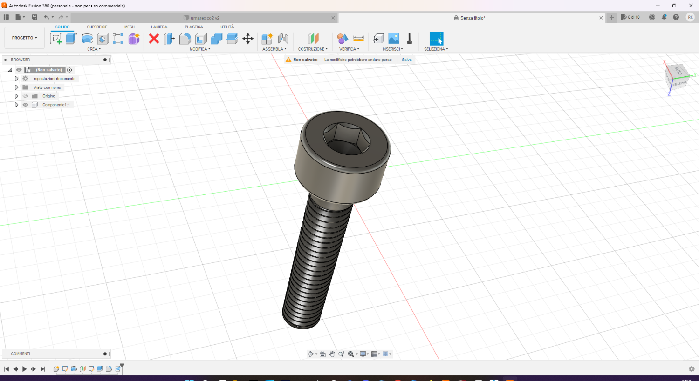This screenshot has width=699, height=381.
Task: Select the Extrude tool
Action: (x=71, y=39)
